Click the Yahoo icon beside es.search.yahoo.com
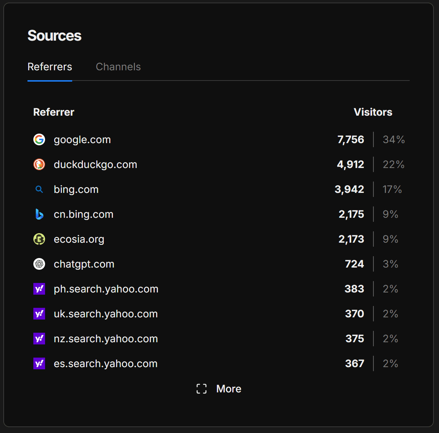The image size is (439, 433). (39, 363)
